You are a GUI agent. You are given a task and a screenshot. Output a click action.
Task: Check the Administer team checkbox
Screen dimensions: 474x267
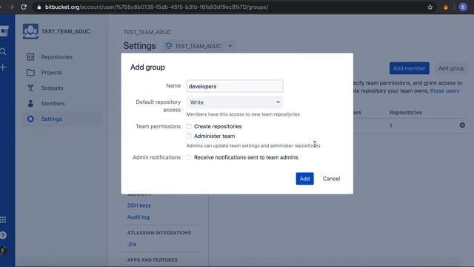coord(189,136)
